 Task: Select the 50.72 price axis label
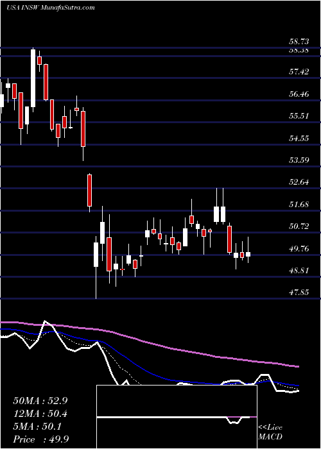pos(299,227)
